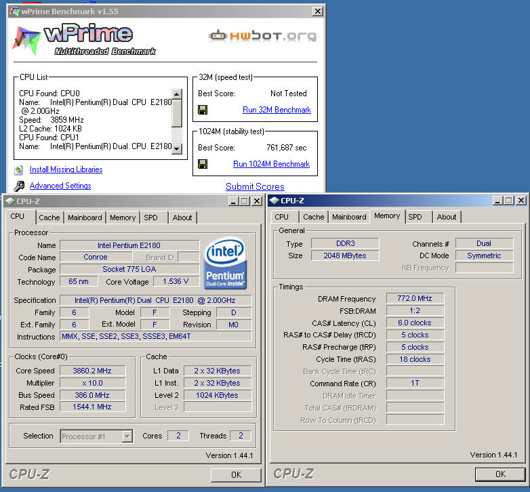Select CPU tab in left CPU-Z window
The height and width of the screenshot is (492, 530).
[x=20, y=217]
